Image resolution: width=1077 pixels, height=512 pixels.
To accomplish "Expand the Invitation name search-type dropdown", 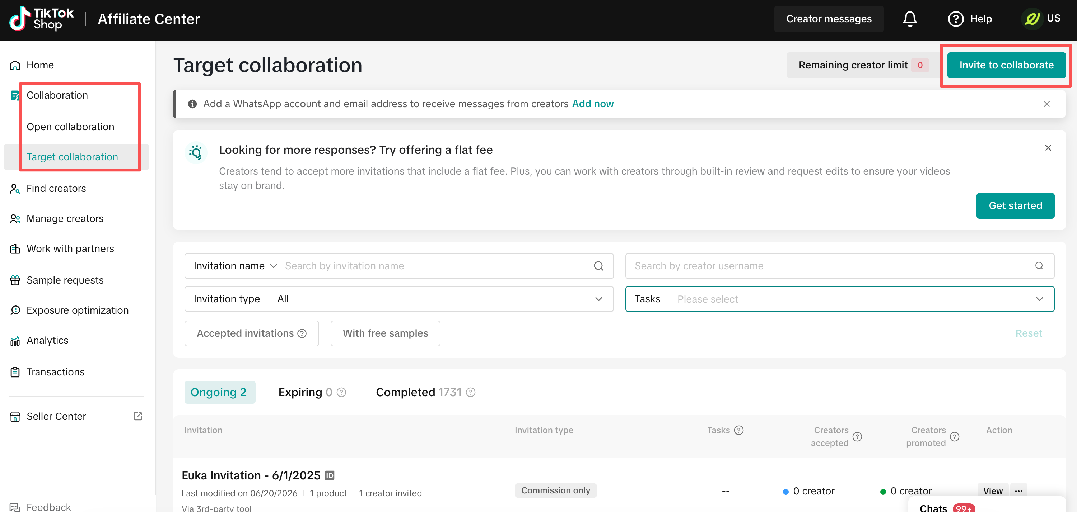I will click(x=235, y=266).
